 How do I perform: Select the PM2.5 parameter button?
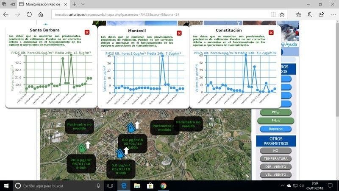coord(274,121)
